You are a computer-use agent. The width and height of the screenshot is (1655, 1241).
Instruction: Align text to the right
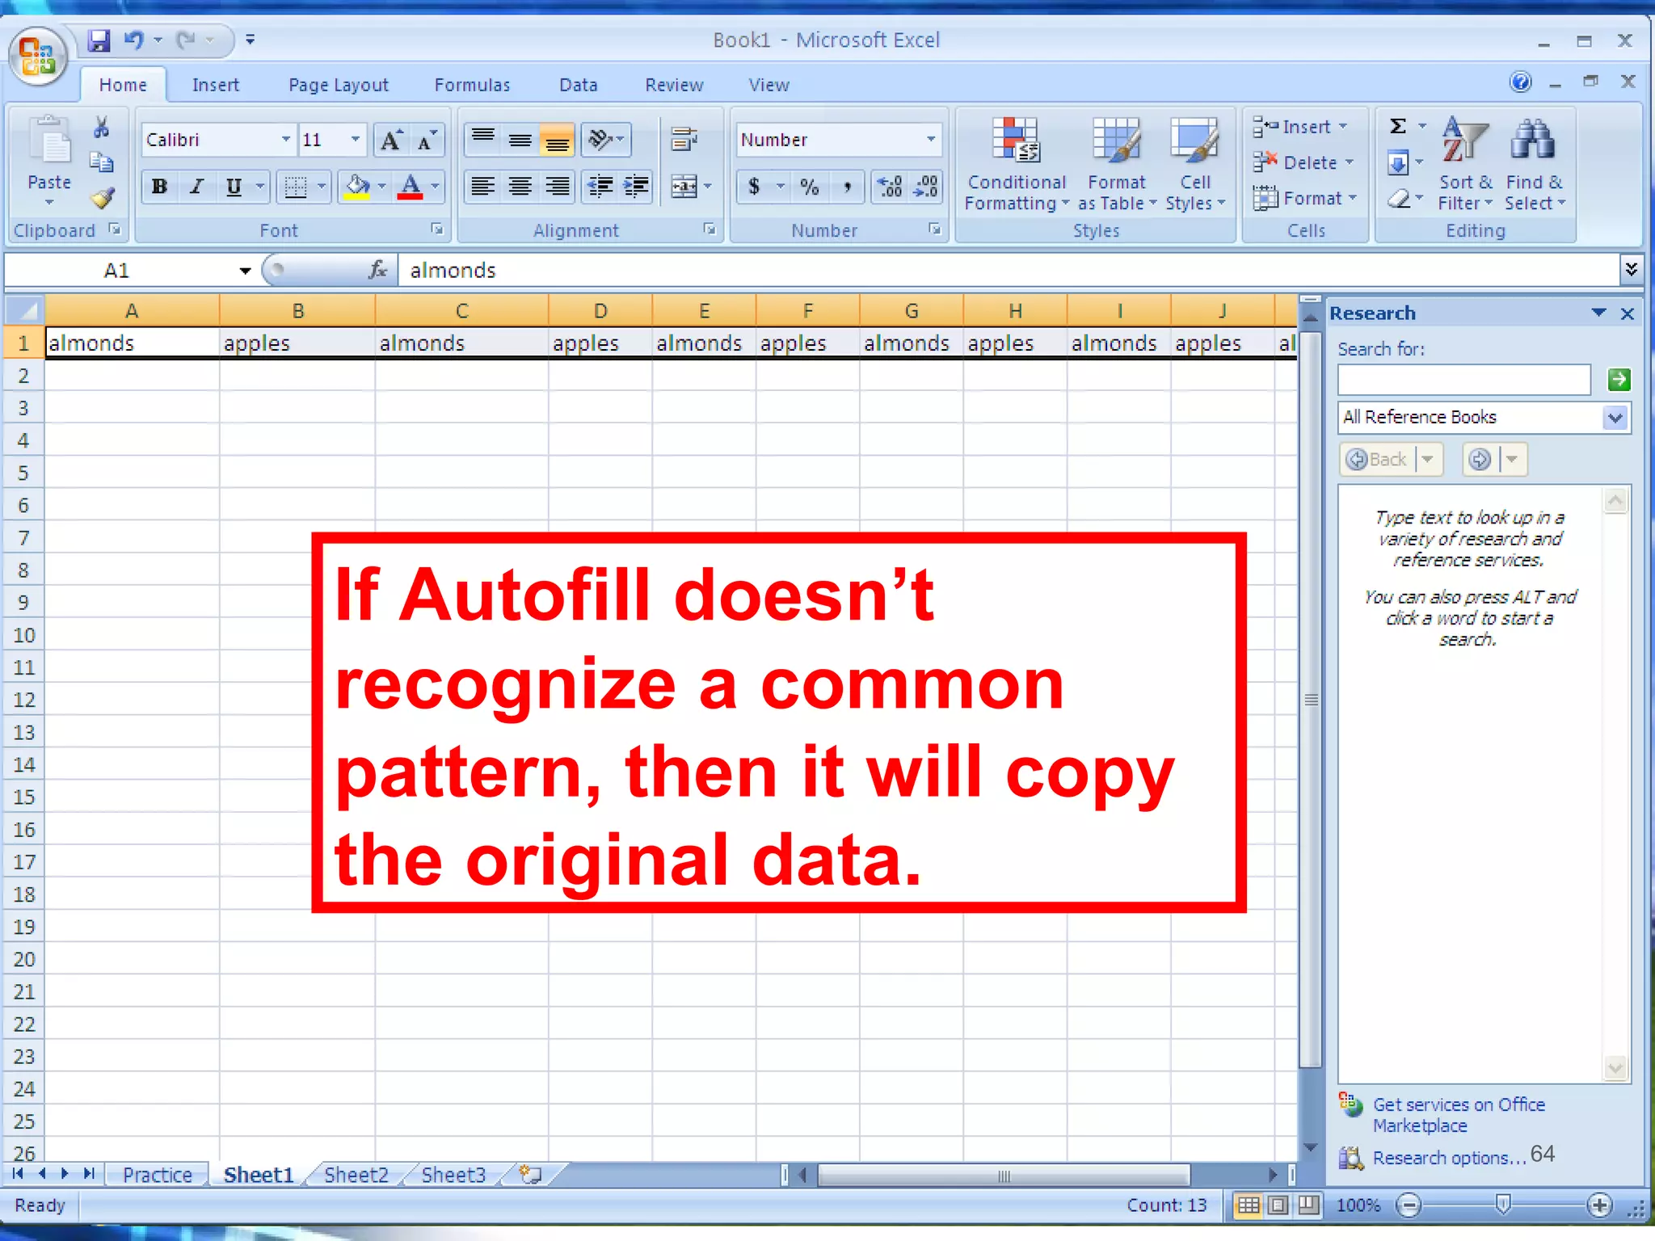point(557,187)
